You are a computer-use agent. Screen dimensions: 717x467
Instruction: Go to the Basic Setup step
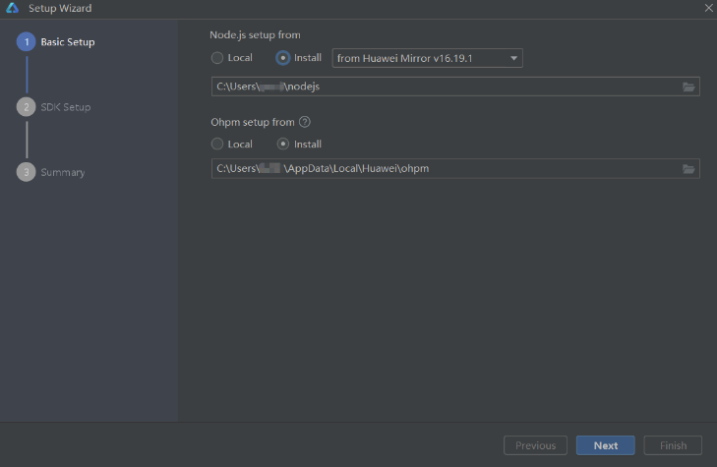point(68,42)
